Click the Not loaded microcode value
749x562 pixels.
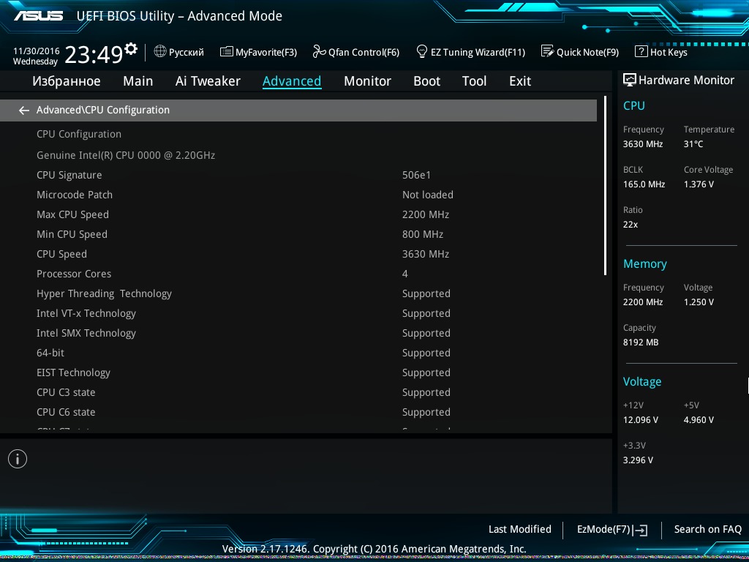(x=427, y=195)
